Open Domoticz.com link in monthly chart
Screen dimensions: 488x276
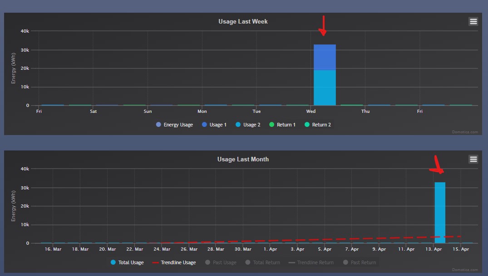point(465,270)
